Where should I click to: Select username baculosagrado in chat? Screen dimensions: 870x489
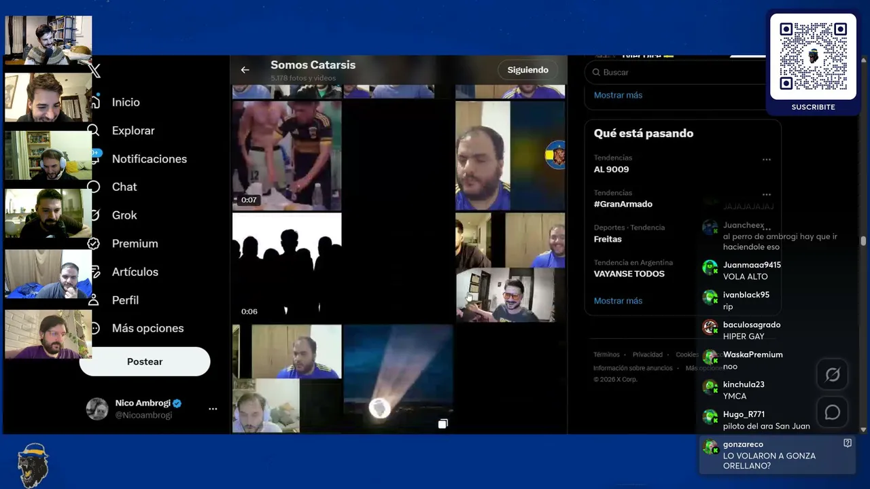752,325
